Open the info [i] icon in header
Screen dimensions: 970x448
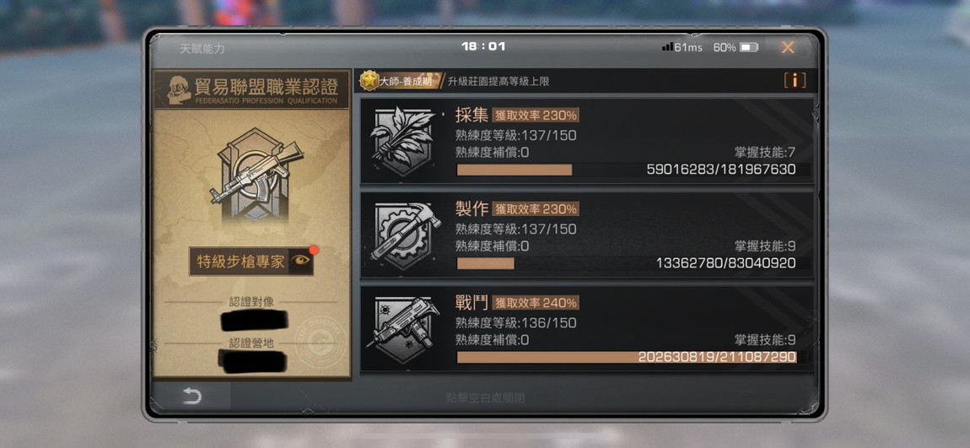[x=795, y=80]
